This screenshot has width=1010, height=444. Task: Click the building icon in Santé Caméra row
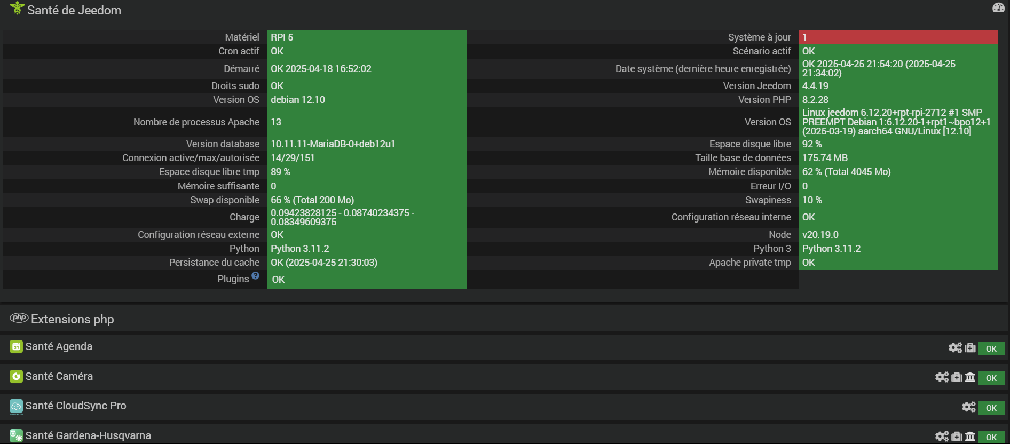click(970, 377)
